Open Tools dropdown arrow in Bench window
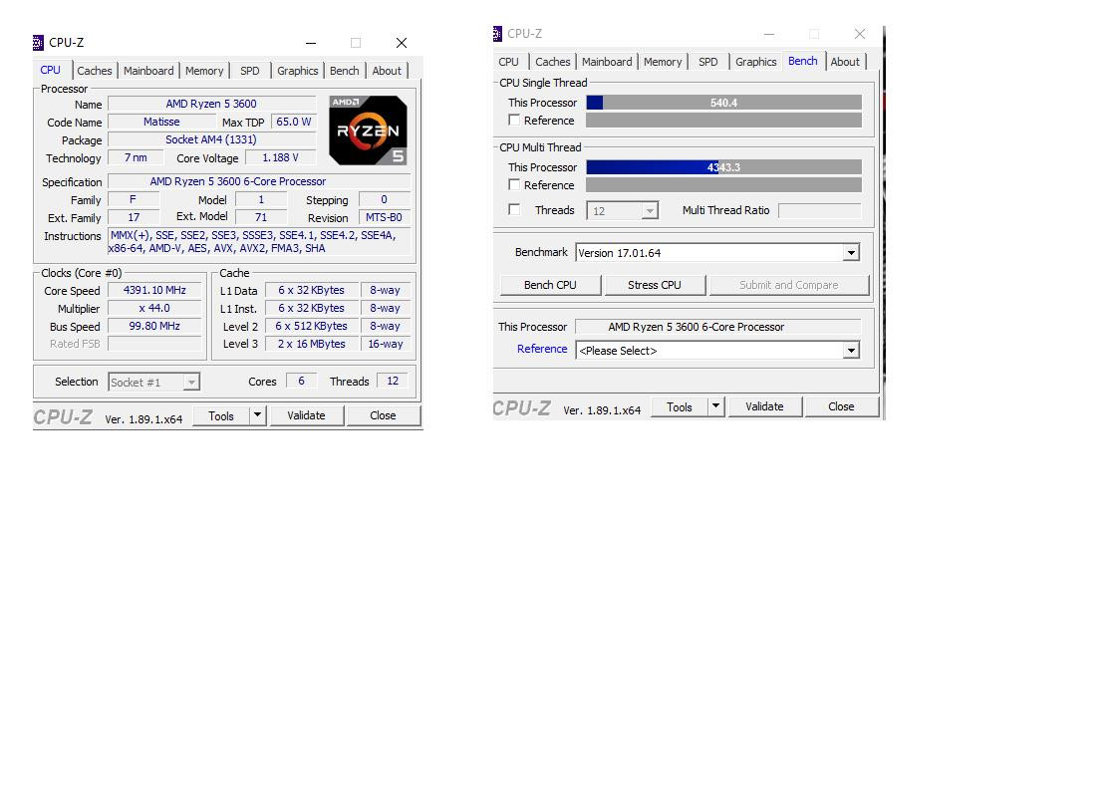 (715, 406)
